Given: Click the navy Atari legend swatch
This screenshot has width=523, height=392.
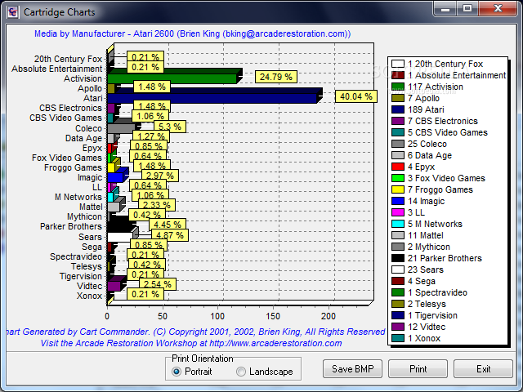Looking at the screenshot, I should tap(398, 109).
